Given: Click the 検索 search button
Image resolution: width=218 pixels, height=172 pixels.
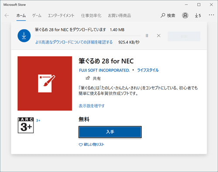Looking at the screenshot, I should [x=168, y=16].
